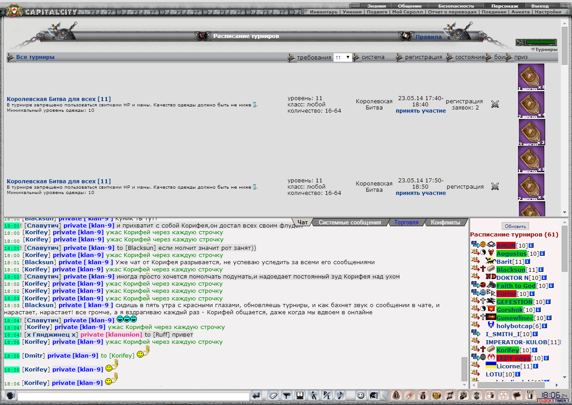The image size is (572, 405).
Task: Click the player list horizontal scrollbar
Action: click(x=511, y=384)
